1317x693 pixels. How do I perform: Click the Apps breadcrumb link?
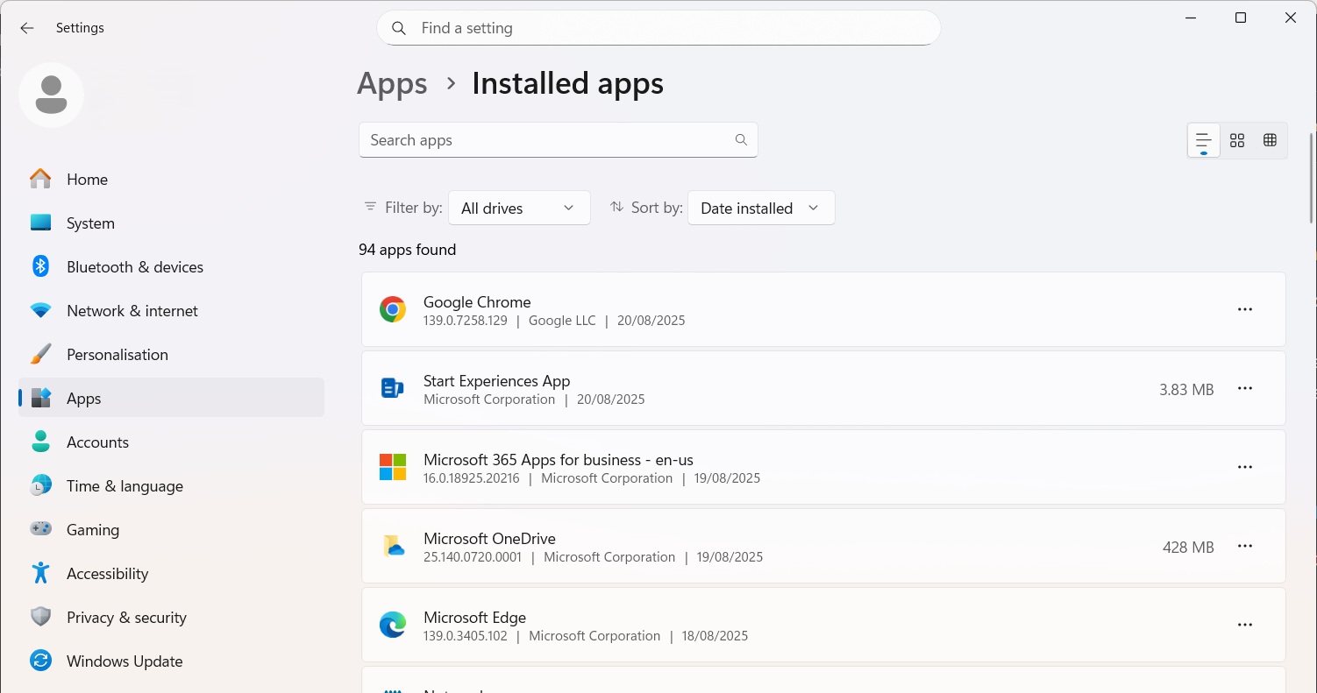pyautogui.click(x=392, y=84)
